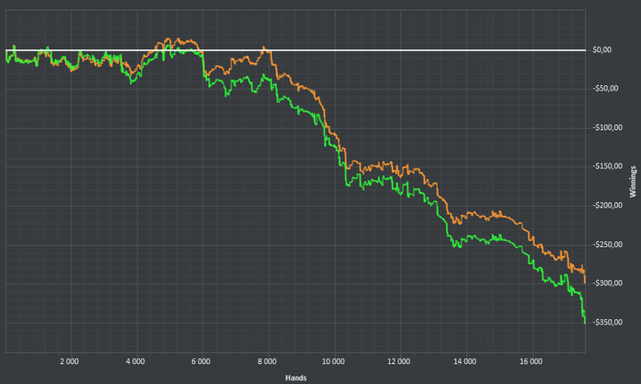
Task: Click the 14 000 hands axis label
Action: pos(465,361)
